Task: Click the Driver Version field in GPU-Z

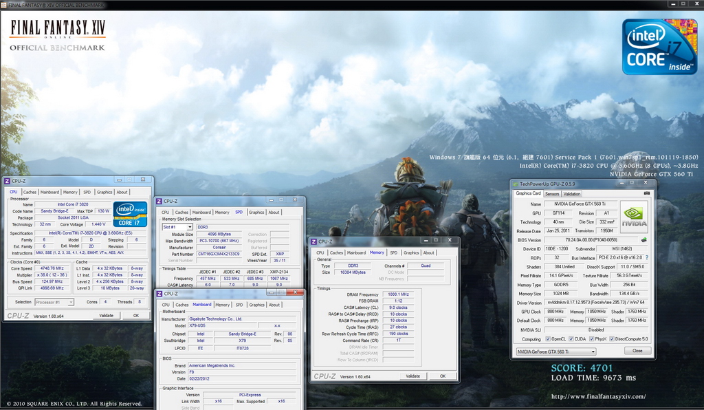Action: point(596,303)
